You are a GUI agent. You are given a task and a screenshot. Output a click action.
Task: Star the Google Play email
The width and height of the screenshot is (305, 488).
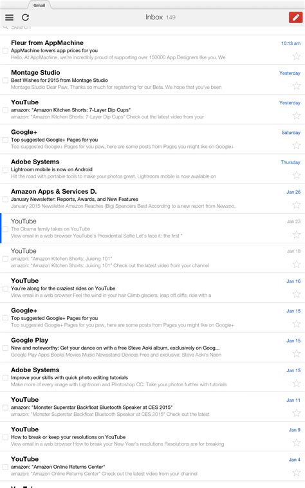tap(297, 353)
